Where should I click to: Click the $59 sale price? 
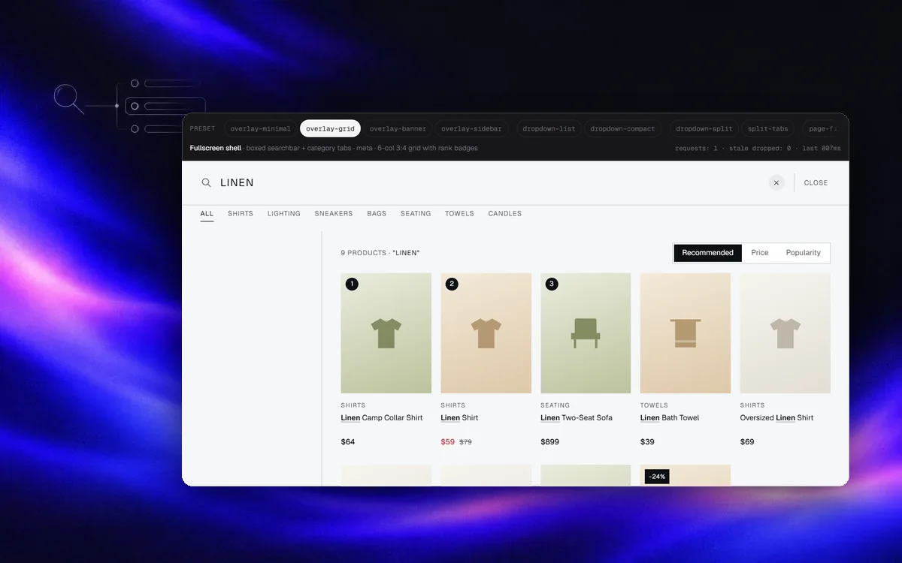coord(448,442)
